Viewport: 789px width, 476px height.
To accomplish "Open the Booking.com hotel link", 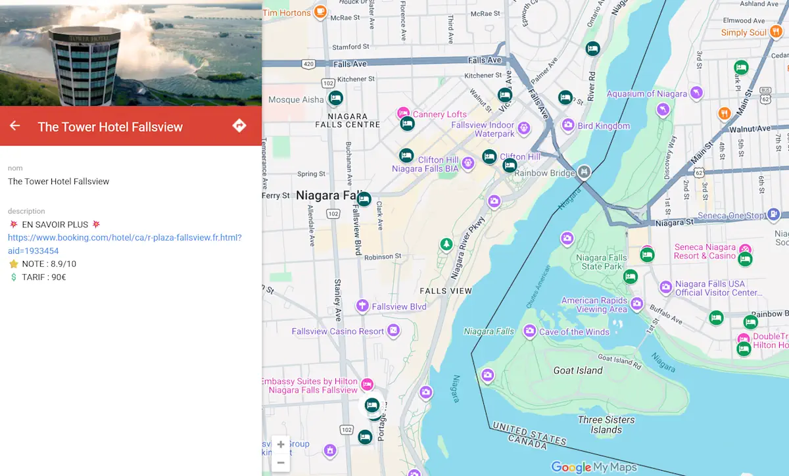I will click(124, 244).
